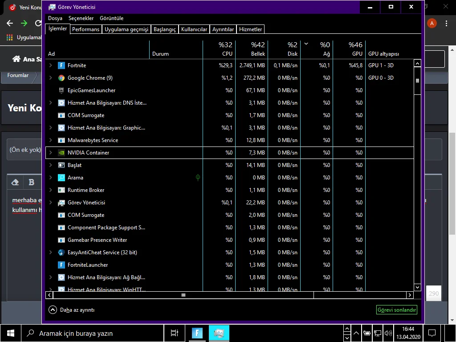
Task: Open the Seçenekler menu
Action: tap(81, 18)
